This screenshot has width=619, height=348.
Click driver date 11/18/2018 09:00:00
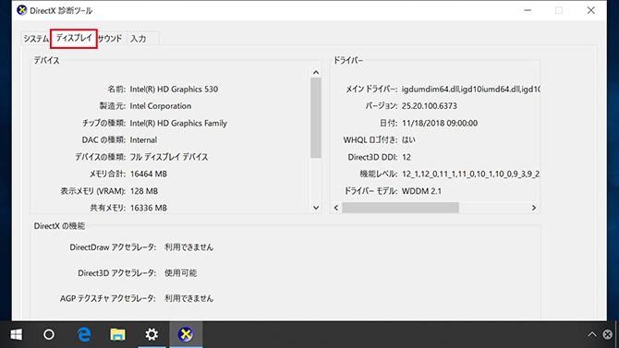coord(440,123)
